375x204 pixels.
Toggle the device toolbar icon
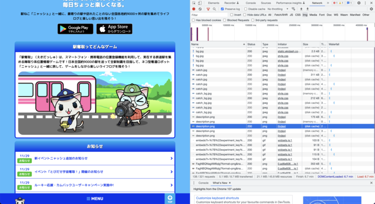pyautogui.click(x=200, y=3)
